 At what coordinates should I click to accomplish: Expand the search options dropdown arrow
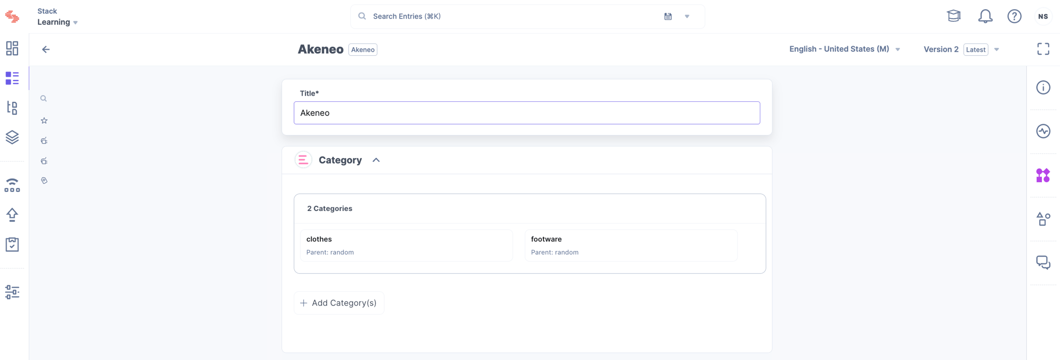(687, 17)
